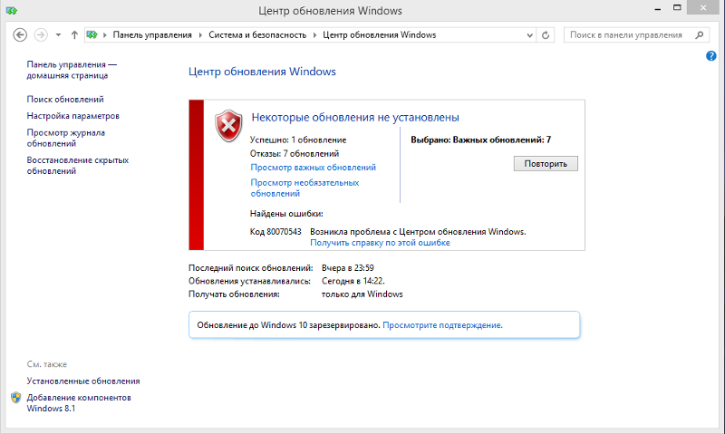This screenshot has height=434, width=725.
Task: Open the blue Help question mark
Action: coord(711,56)
